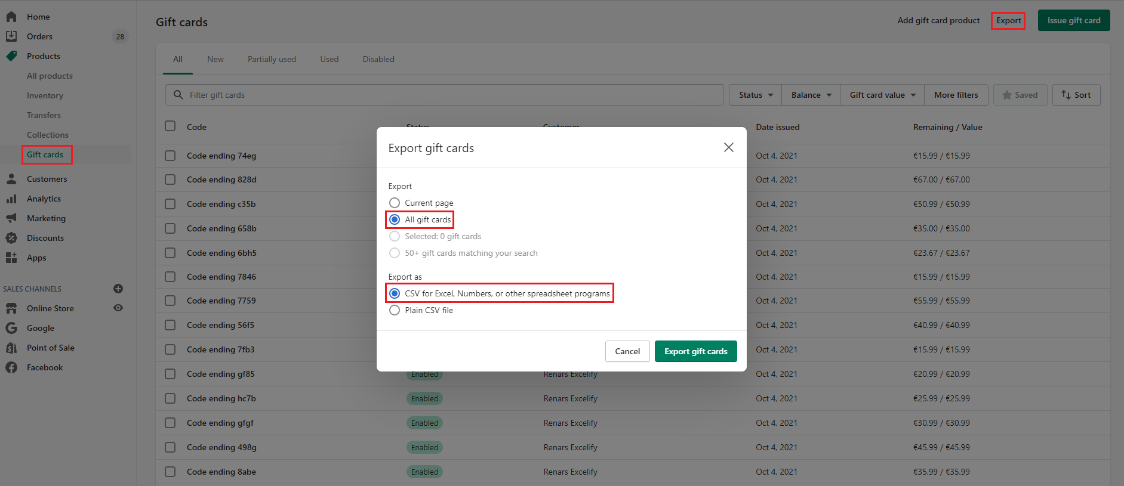This screenshot has width=1124, height=486.
Task: Tick the checkbox for code ending 74eg
Action: pyautogui.click(x=170, y=156)
